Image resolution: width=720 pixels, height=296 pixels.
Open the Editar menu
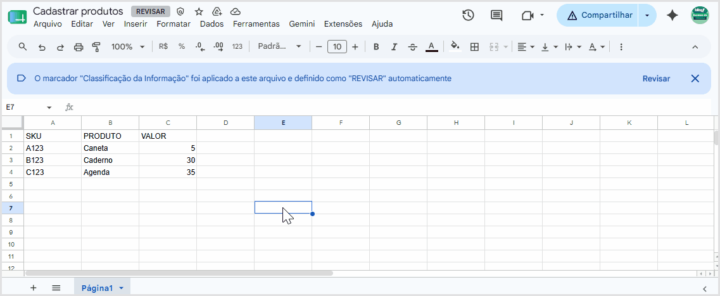pos(82,24)
